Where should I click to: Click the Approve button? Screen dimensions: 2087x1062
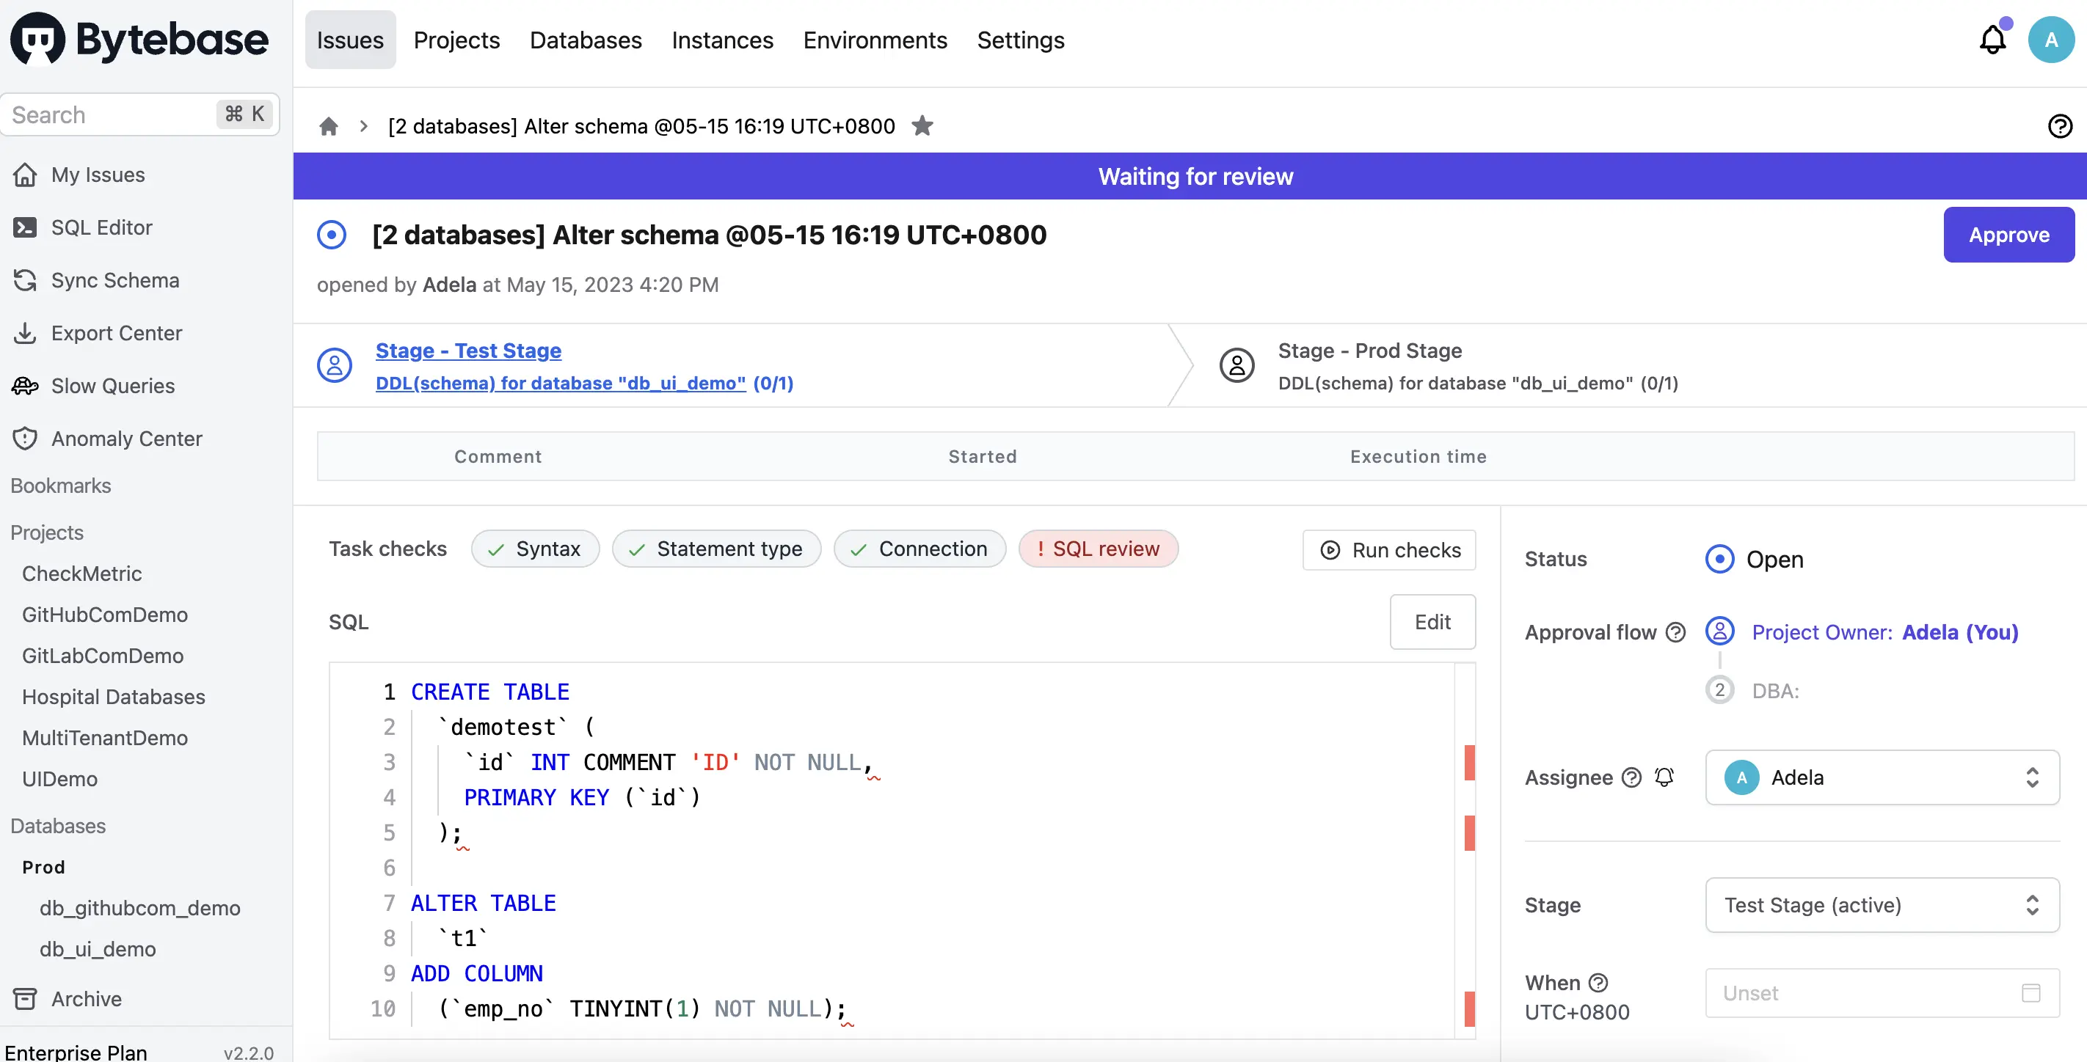(2008, 235)
